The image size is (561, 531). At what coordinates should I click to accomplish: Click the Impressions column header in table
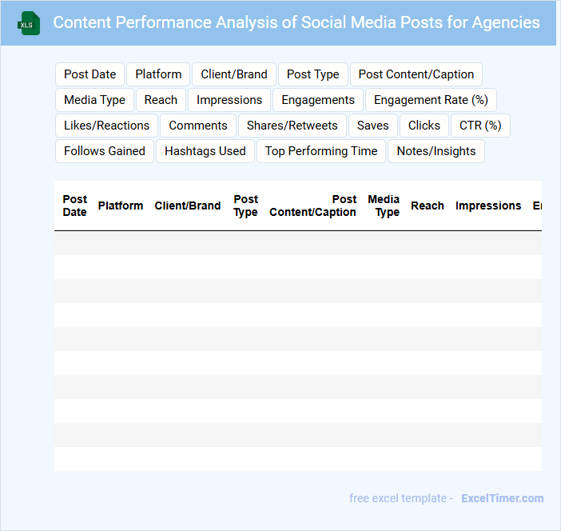(487, 206)
